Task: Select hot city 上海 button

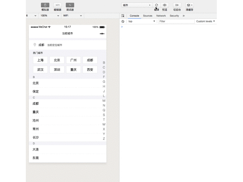Action: point(40,60)
